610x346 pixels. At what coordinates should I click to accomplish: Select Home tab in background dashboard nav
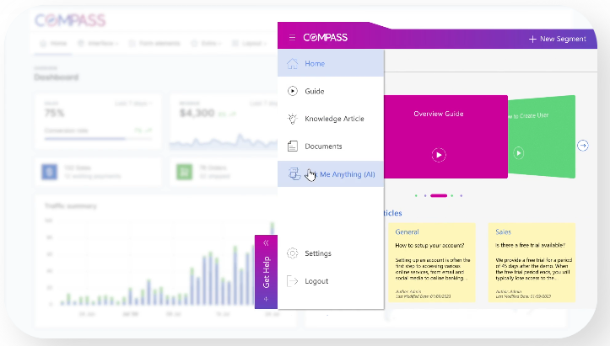pyautogui.click(x=54, y=43)
